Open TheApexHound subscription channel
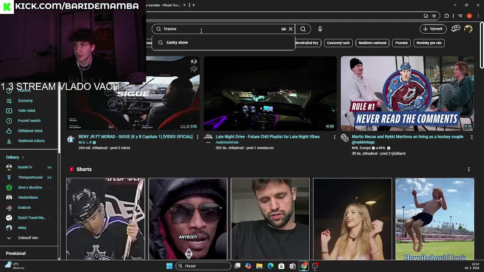 [29, 177]
